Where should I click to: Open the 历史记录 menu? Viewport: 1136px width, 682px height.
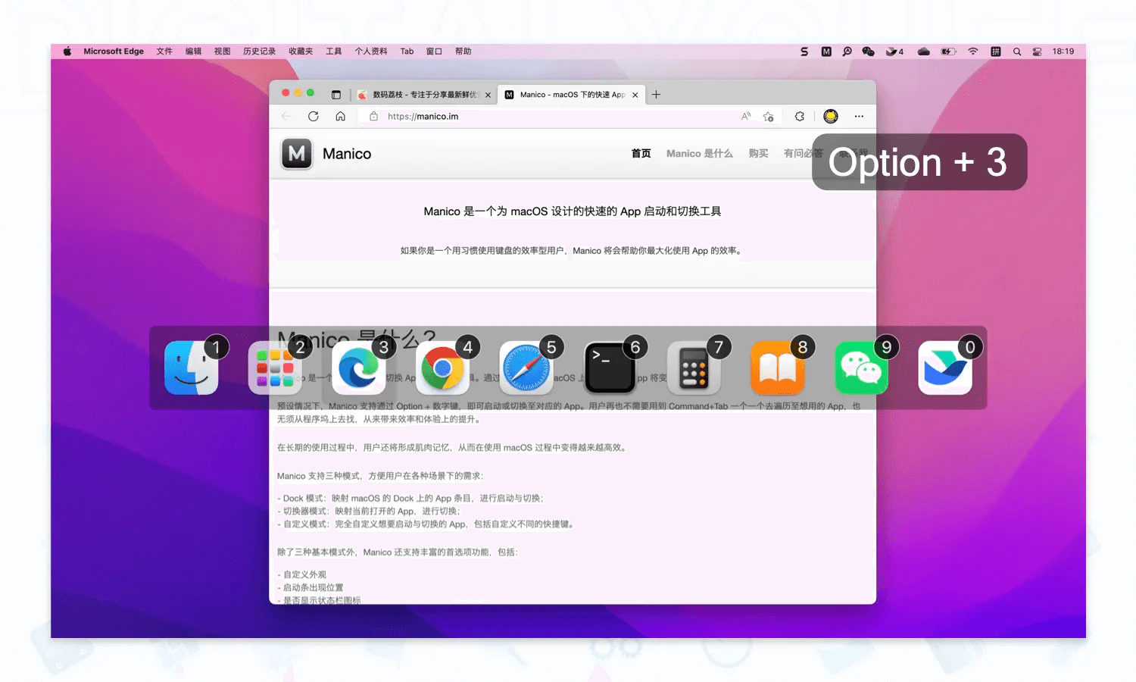259,52
